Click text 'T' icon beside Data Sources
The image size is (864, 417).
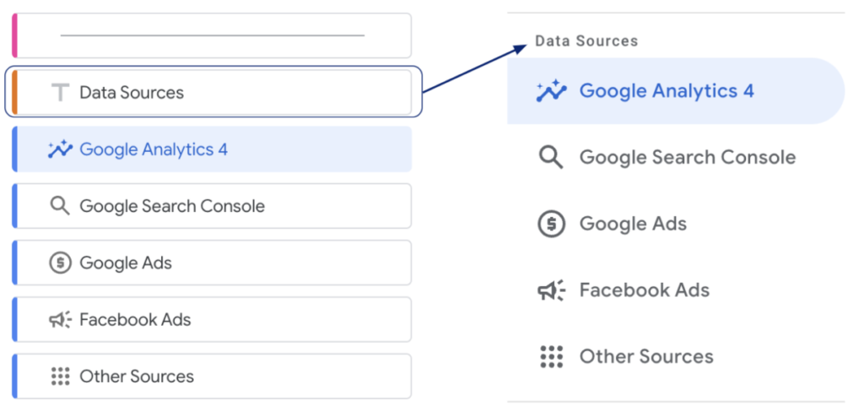(x=60, y=93)
